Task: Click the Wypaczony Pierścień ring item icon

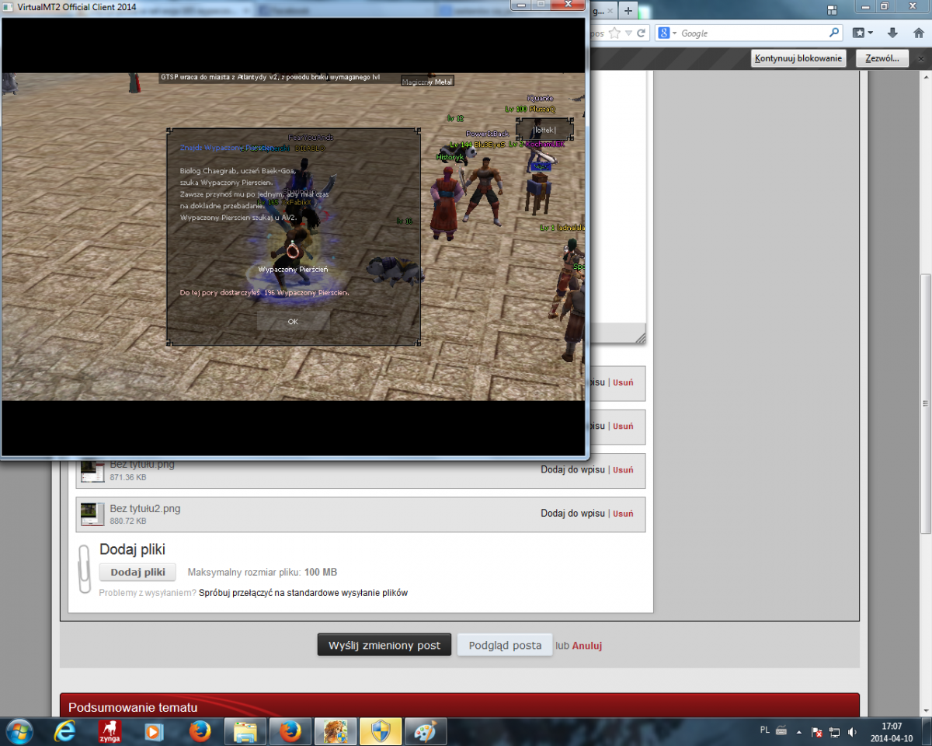Action: 293,250
